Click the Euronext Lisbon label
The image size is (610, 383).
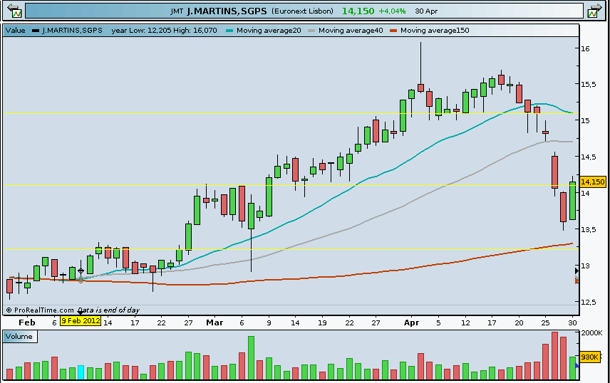pyautogui.click(x=302, y=11)
